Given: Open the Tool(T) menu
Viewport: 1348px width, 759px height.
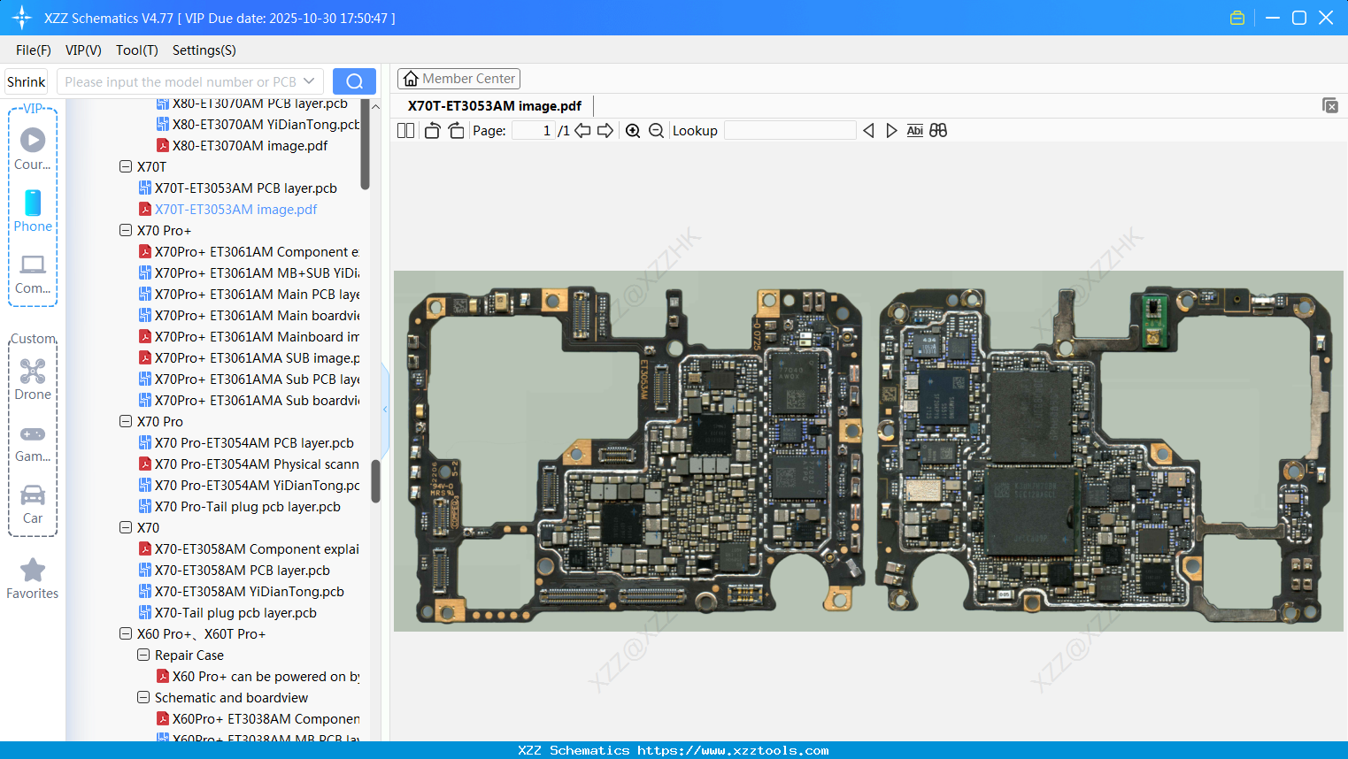Looking at the screenshot, I should (136, 50).
